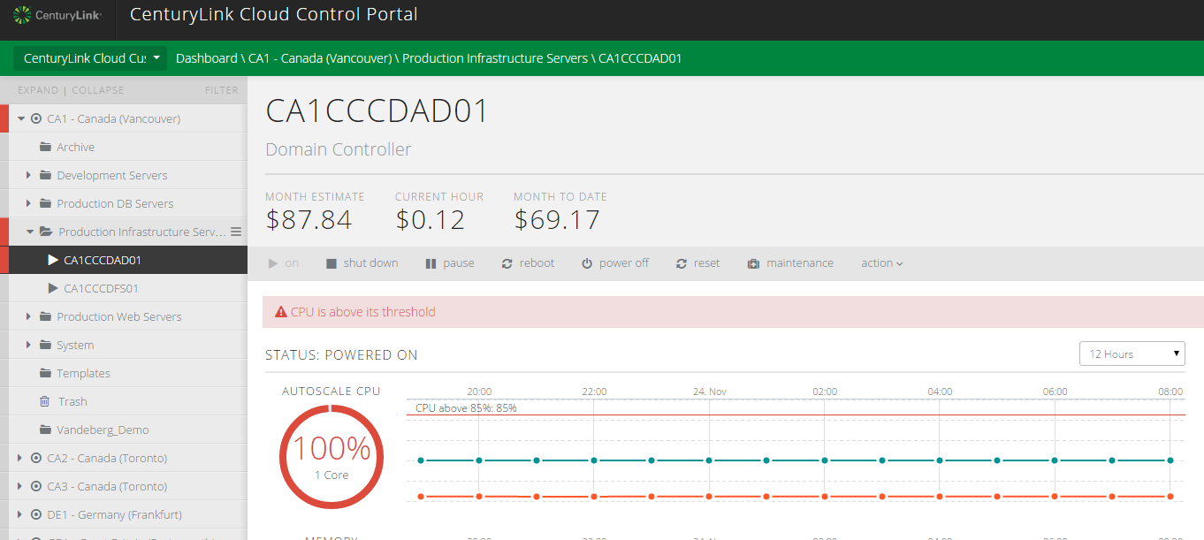Screen dimensions: 1204x540
Task: Click the disabled 'on' power button
Action: pos(284,263)
